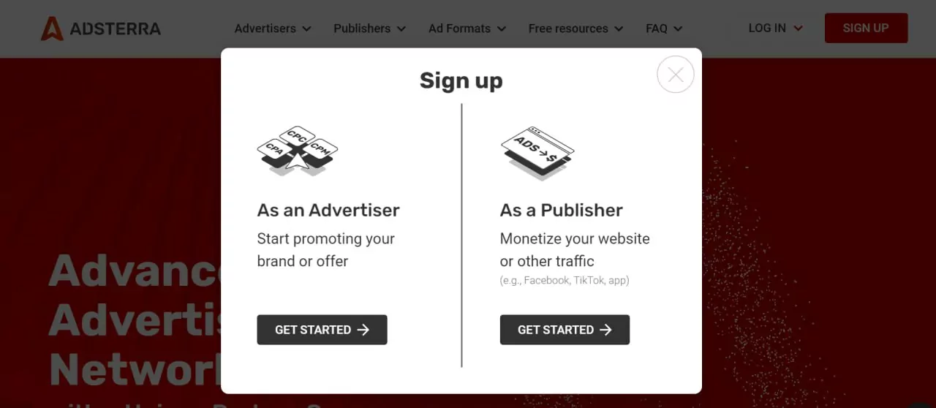Close the Sign up dialog
This screenshot has height=408, width=936.
click(675, 75)
